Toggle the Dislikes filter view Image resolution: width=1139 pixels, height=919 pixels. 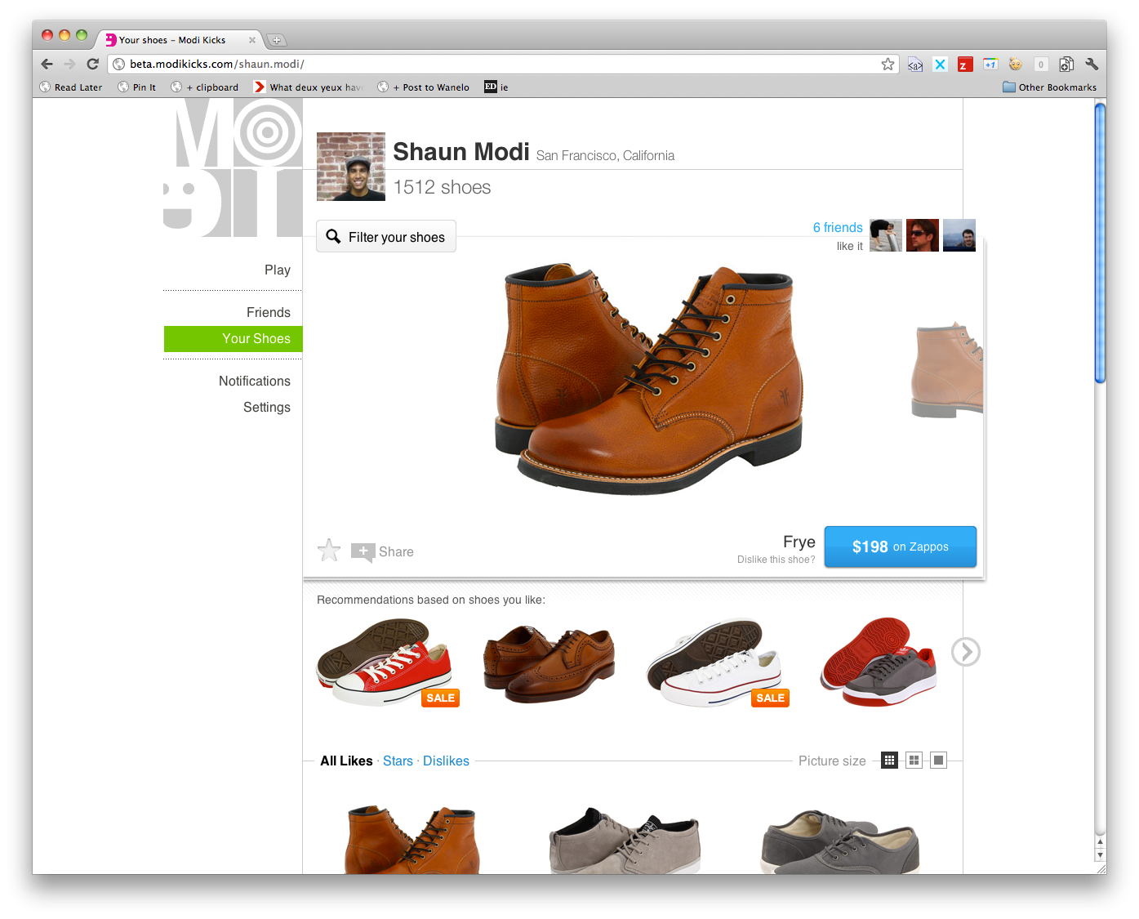446,761
